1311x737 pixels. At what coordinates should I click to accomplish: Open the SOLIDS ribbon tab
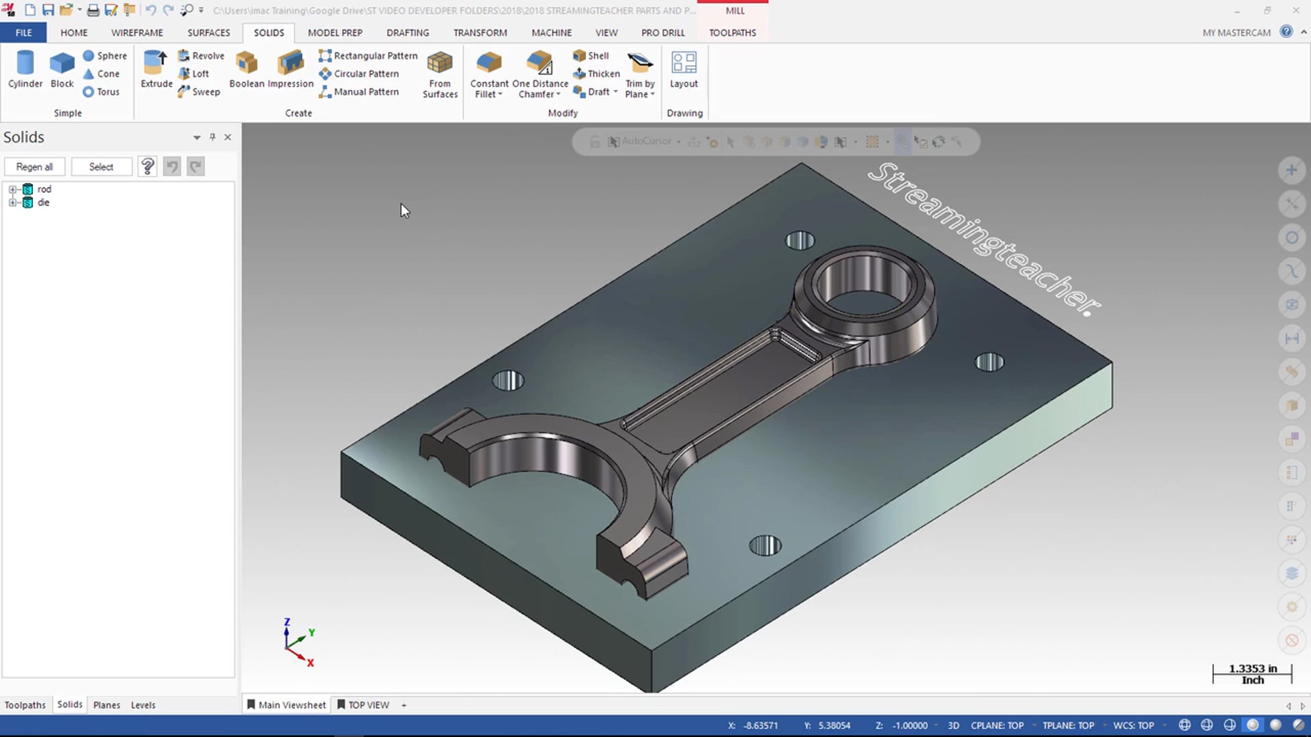click(x=268, y=32)
